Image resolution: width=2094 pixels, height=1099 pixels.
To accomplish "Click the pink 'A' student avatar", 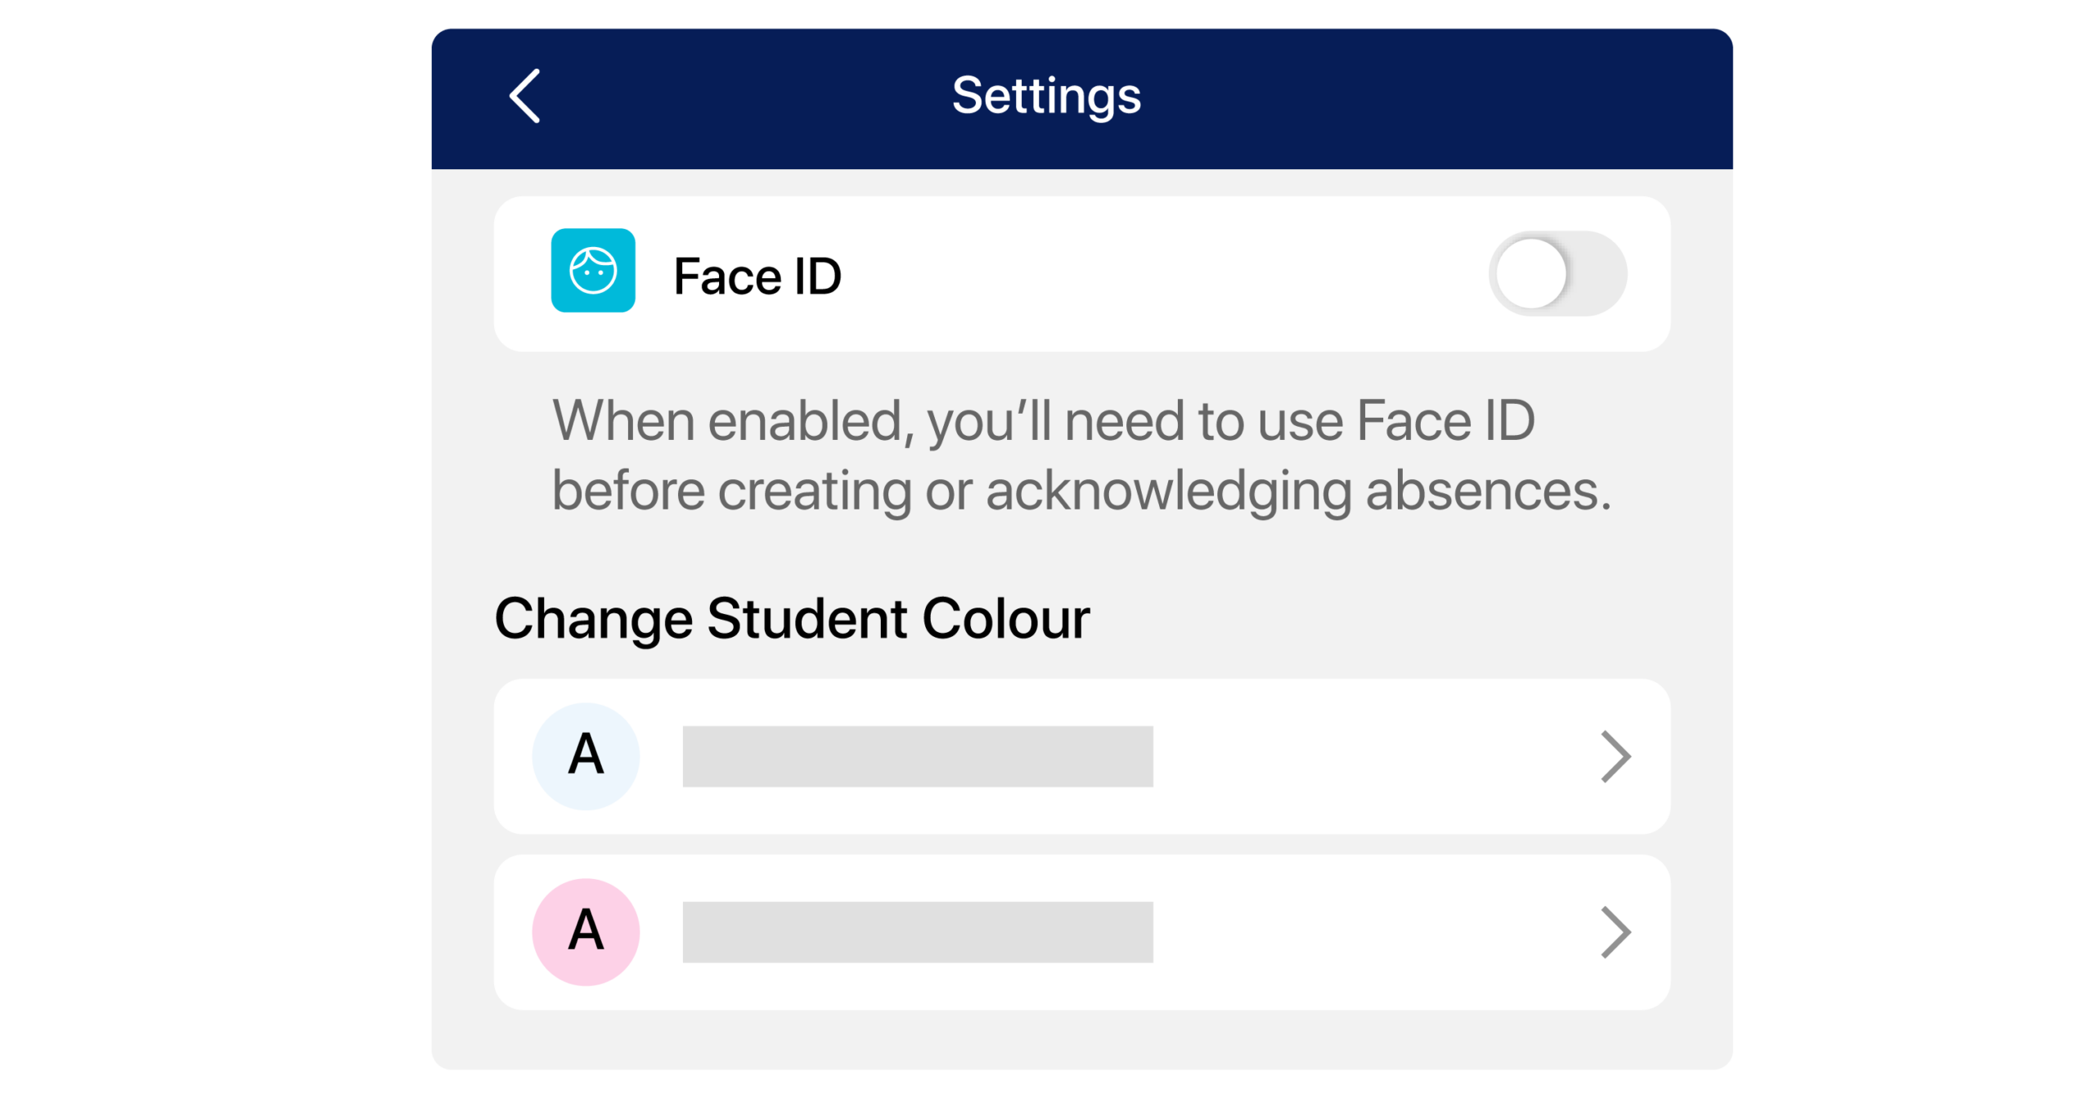I will tap(586, 932).
